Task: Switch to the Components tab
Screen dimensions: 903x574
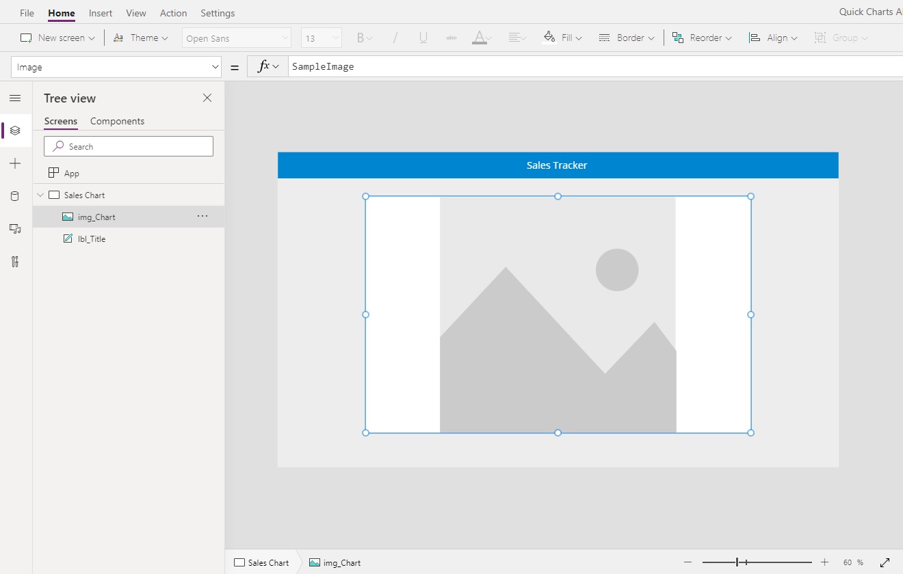Action: coord(117,121)
